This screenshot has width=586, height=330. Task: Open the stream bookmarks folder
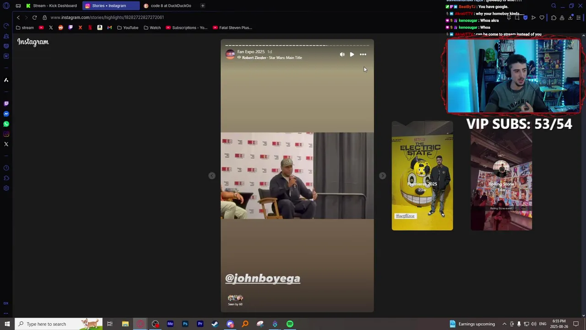pyautogui.click(x=25, y=27)
